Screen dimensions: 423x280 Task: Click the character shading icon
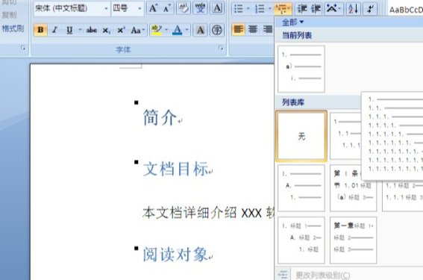200,30
